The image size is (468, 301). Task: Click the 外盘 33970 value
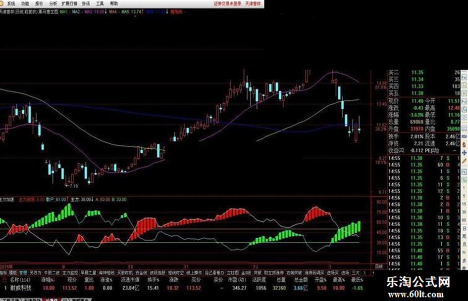tap(416, 129)
